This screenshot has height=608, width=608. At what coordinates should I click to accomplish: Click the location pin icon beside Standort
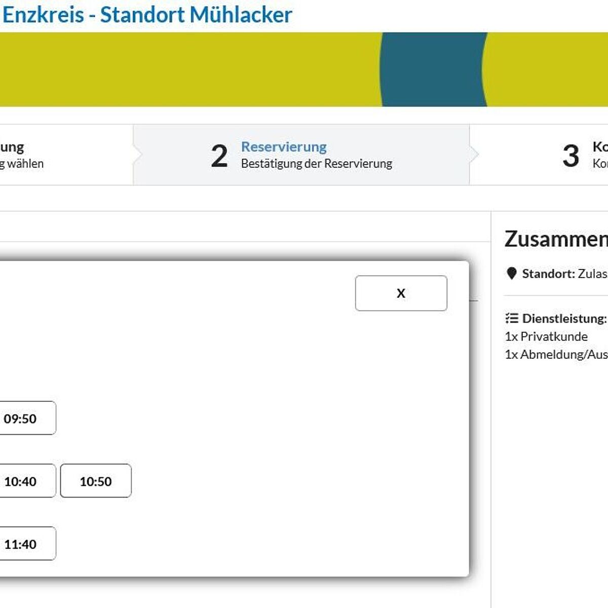(511, 274)
